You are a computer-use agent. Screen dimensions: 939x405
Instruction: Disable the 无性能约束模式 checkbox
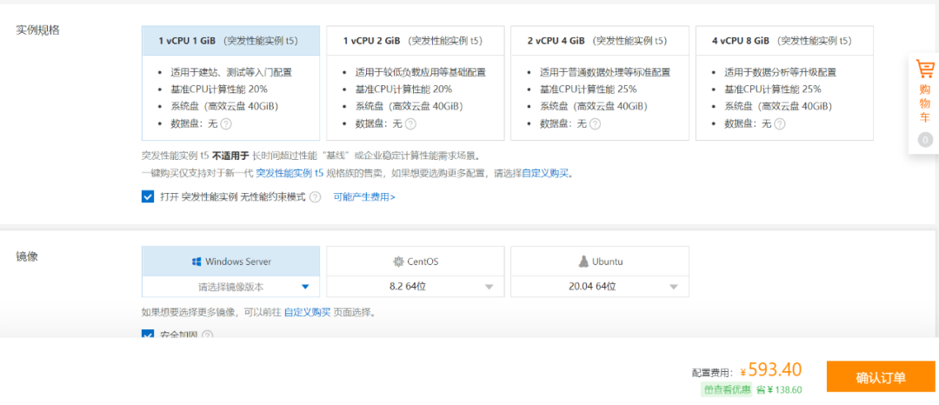click(148, 196)
